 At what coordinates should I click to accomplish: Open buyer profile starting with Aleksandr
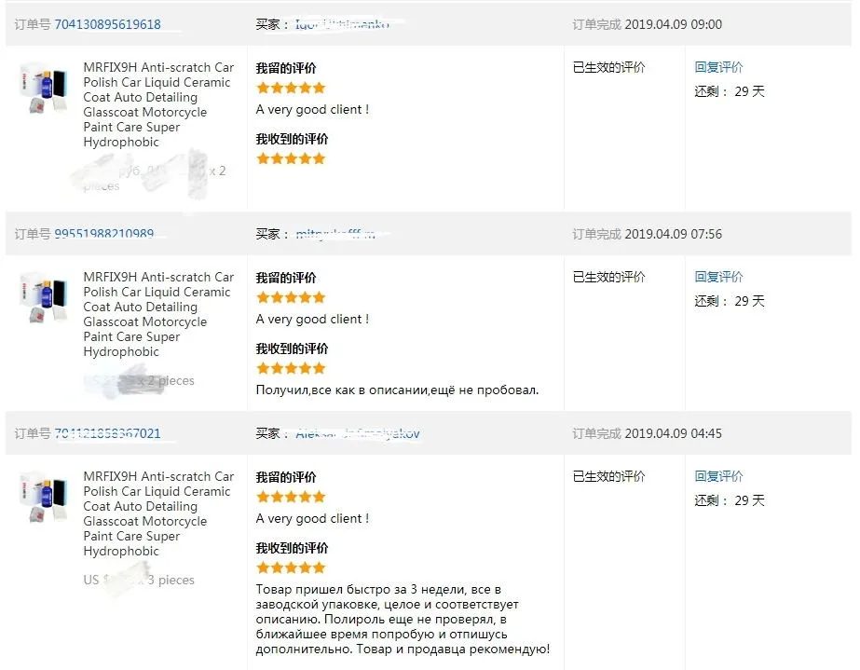(x=357, y=433)
